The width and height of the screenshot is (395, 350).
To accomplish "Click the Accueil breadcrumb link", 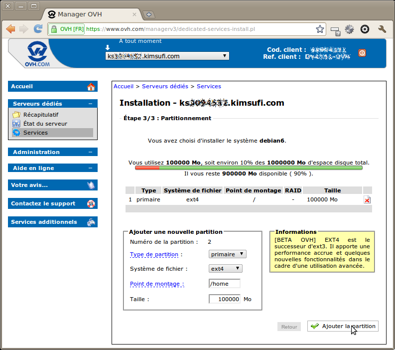I will click(x=124, y=86).
